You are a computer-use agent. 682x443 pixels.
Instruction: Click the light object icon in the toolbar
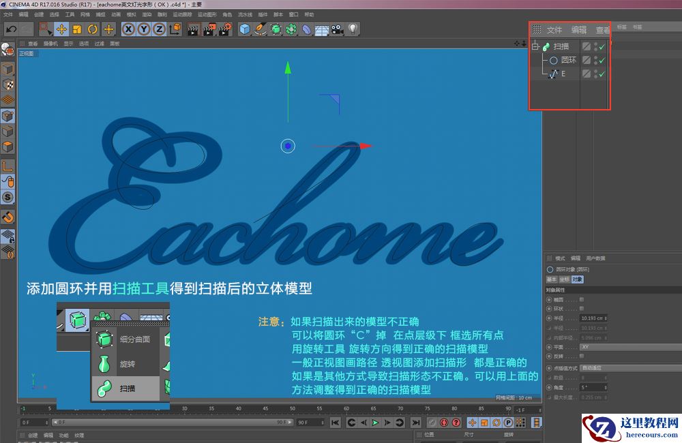352,29
